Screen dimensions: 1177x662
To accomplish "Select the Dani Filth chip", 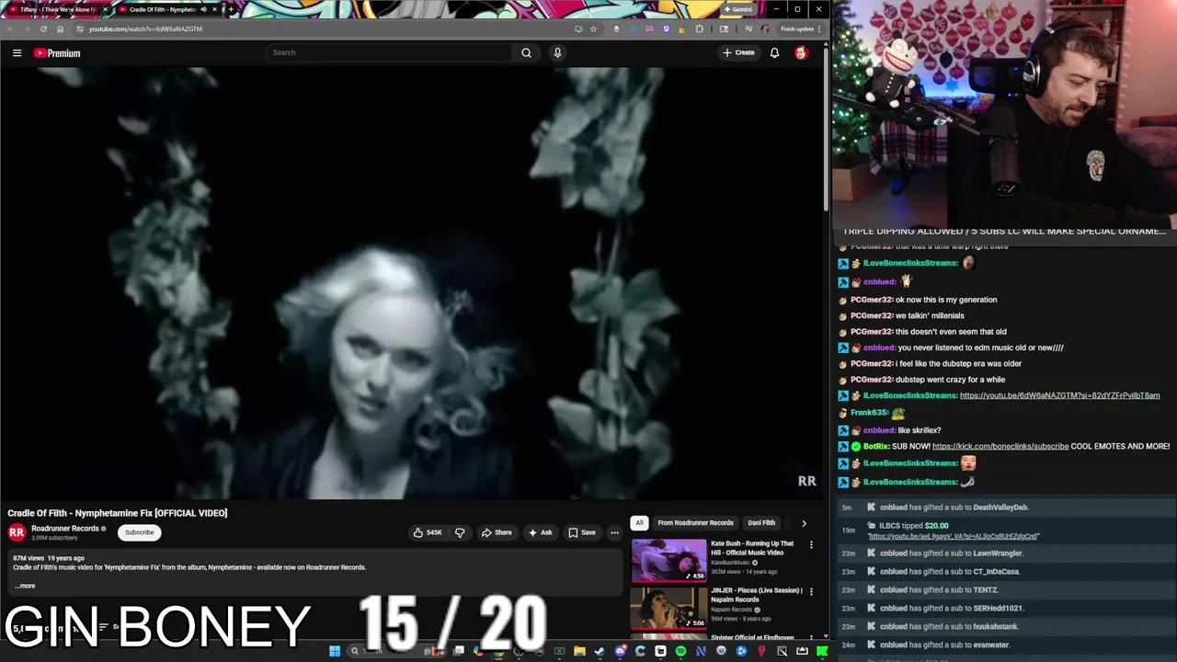I will (x=761, y=522).
